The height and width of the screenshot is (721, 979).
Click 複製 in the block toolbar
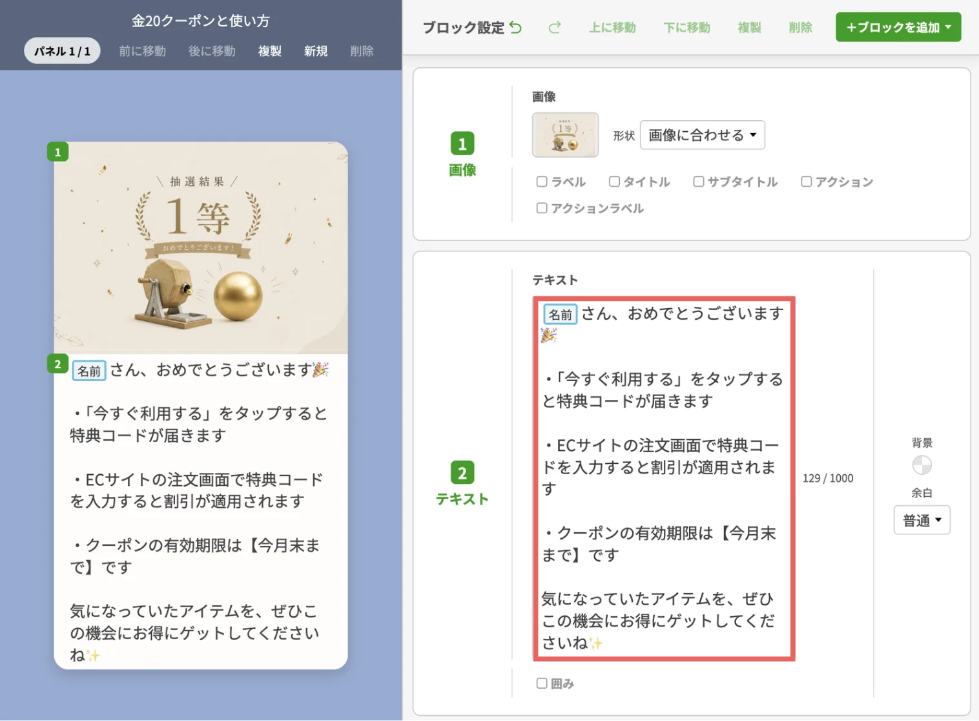pyautogui.click(x=749, y=27)
